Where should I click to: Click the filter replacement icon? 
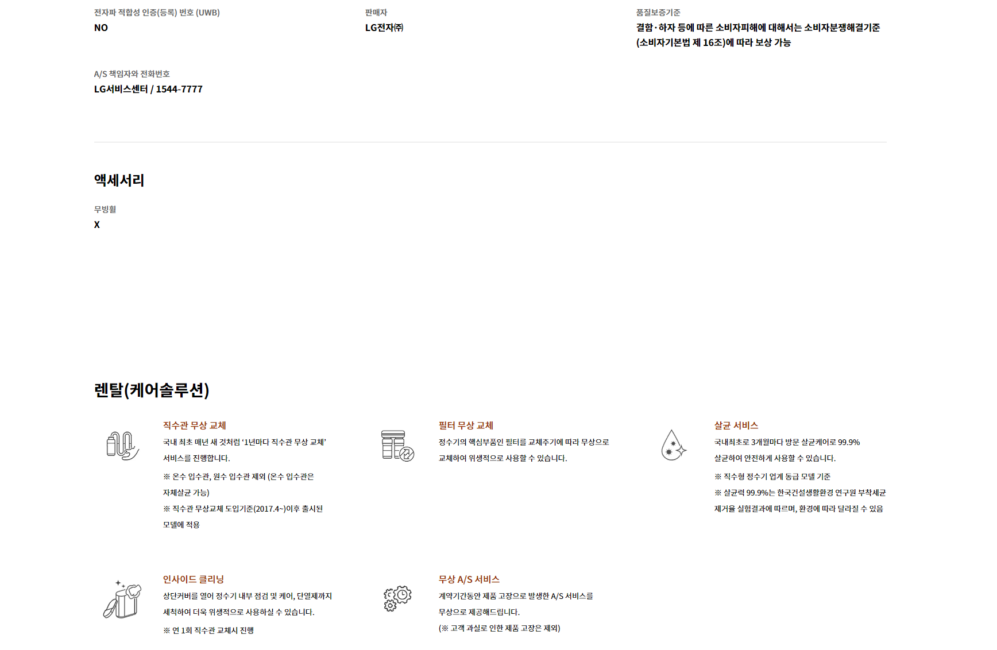point(397,446)
